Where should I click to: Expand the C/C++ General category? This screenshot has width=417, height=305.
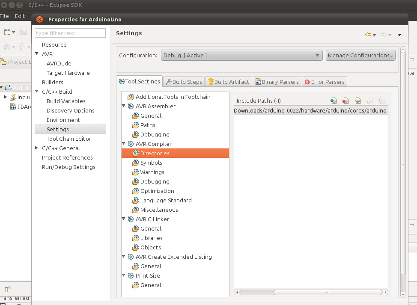(37, 148)
